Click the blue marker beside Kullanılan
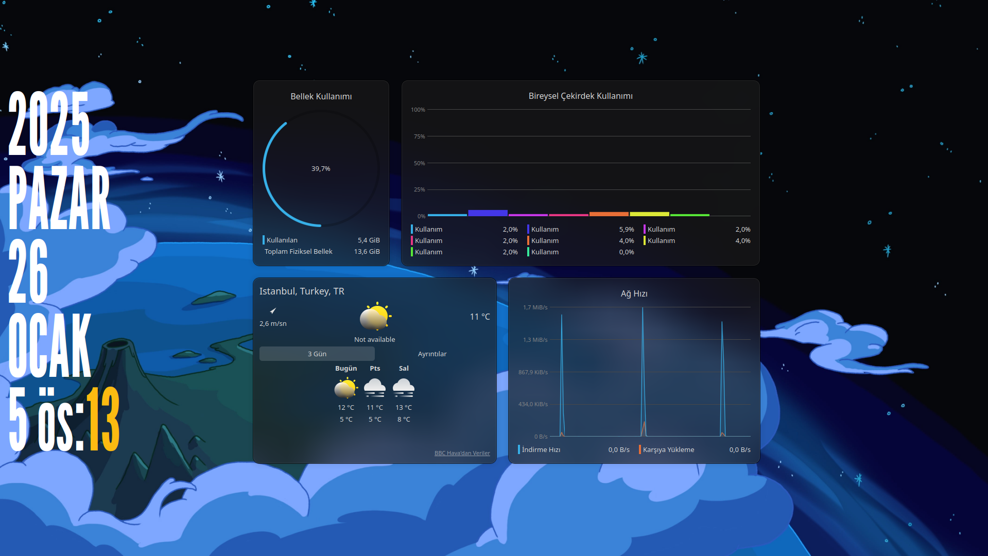This screenshot has height=556, width=988. click(264, 240)
